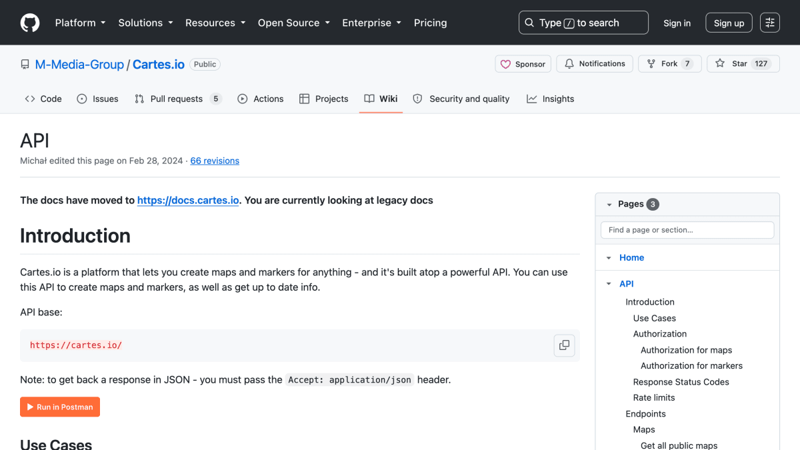
Task: Open the Pull requests tab
Action: (177, 99)
